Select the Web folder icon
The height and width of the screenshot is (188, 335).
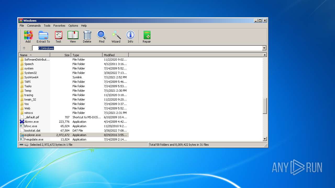coord(22,108)
